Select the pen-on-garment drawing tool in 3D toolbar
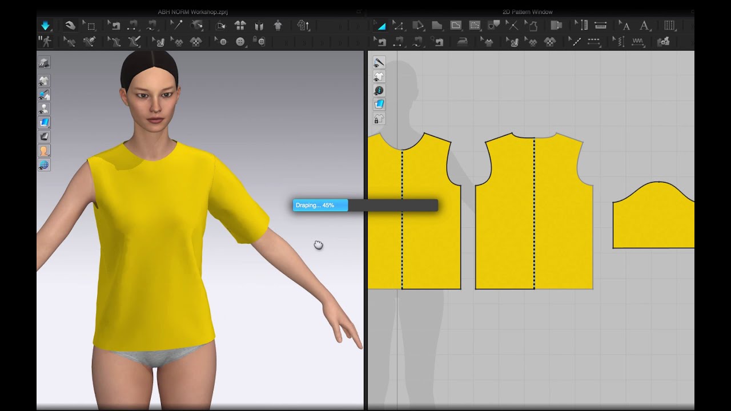This screenshot has width=731, height=411. click(89, 41)
